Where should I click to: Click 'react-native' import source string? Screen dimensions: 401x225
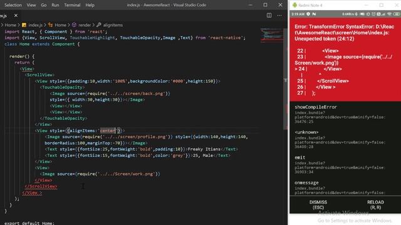tap(226, 37)
